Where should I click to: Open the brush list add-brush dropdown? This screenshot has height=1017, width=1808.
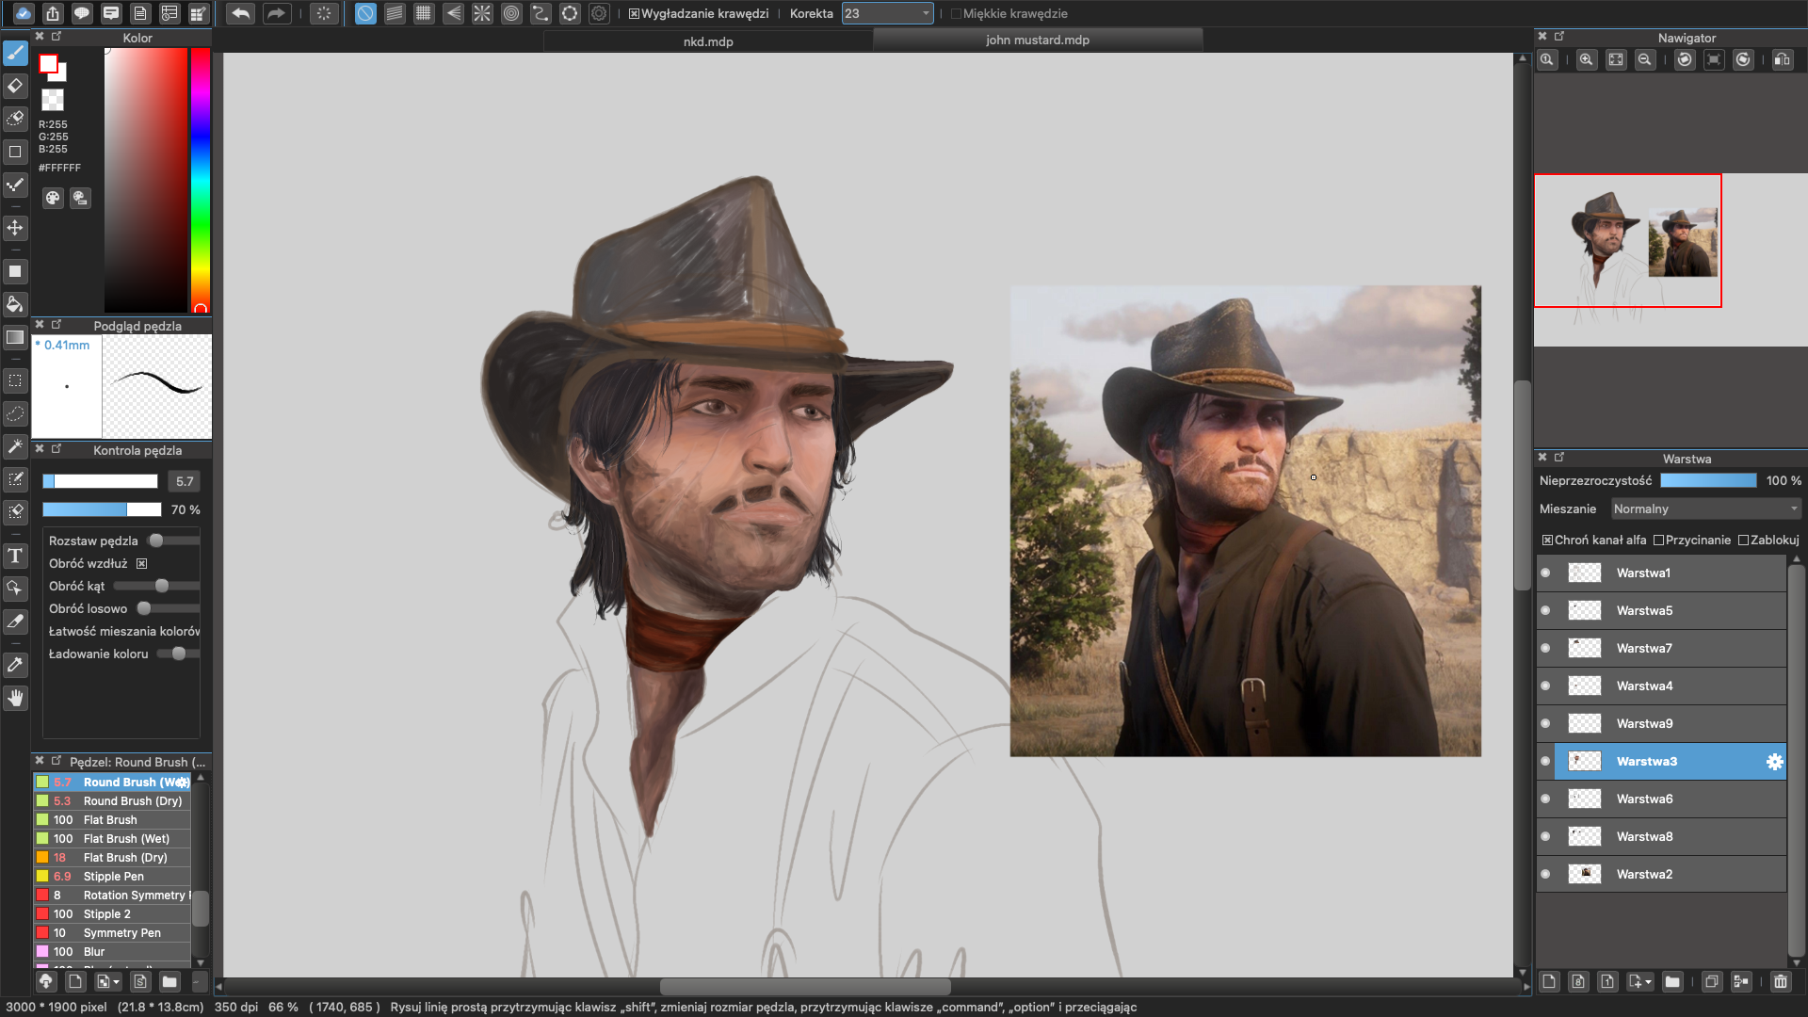tap(108, 981)
